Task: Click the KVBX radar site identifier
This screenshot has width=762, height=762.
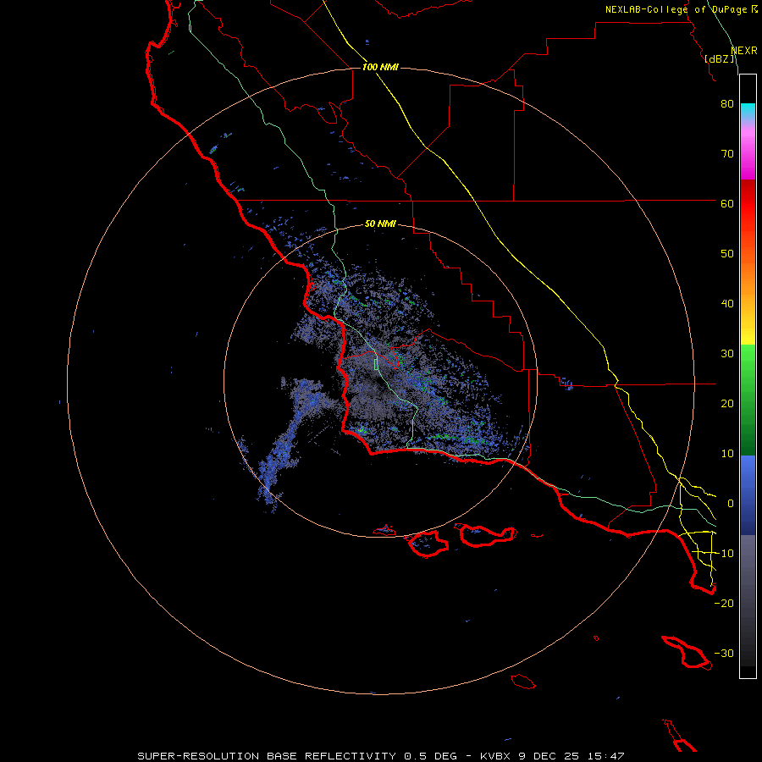Action: coord(497,756)
